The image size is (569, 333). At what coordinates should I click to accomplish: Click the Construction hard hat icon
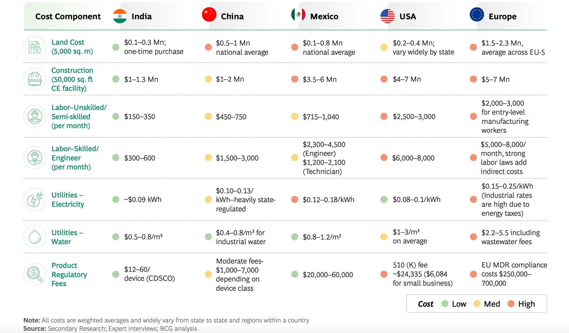35,79
